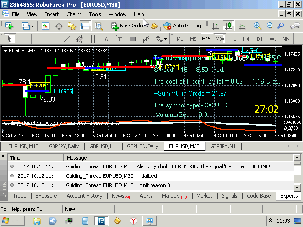Select the Crosshair tool
The height and width of the screenshot is (227, 303).
pyautogui.click(x=23, y=39)
